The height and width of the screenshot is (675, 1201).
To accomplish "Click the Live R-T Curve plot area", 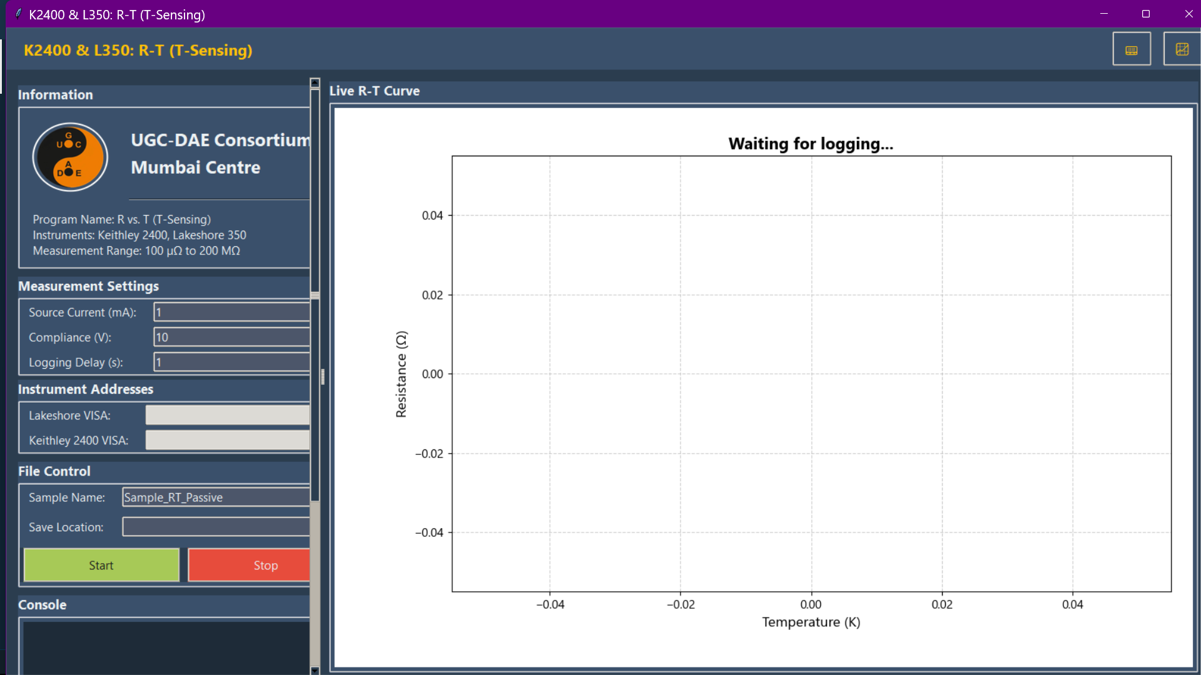I will coord(811,374).
